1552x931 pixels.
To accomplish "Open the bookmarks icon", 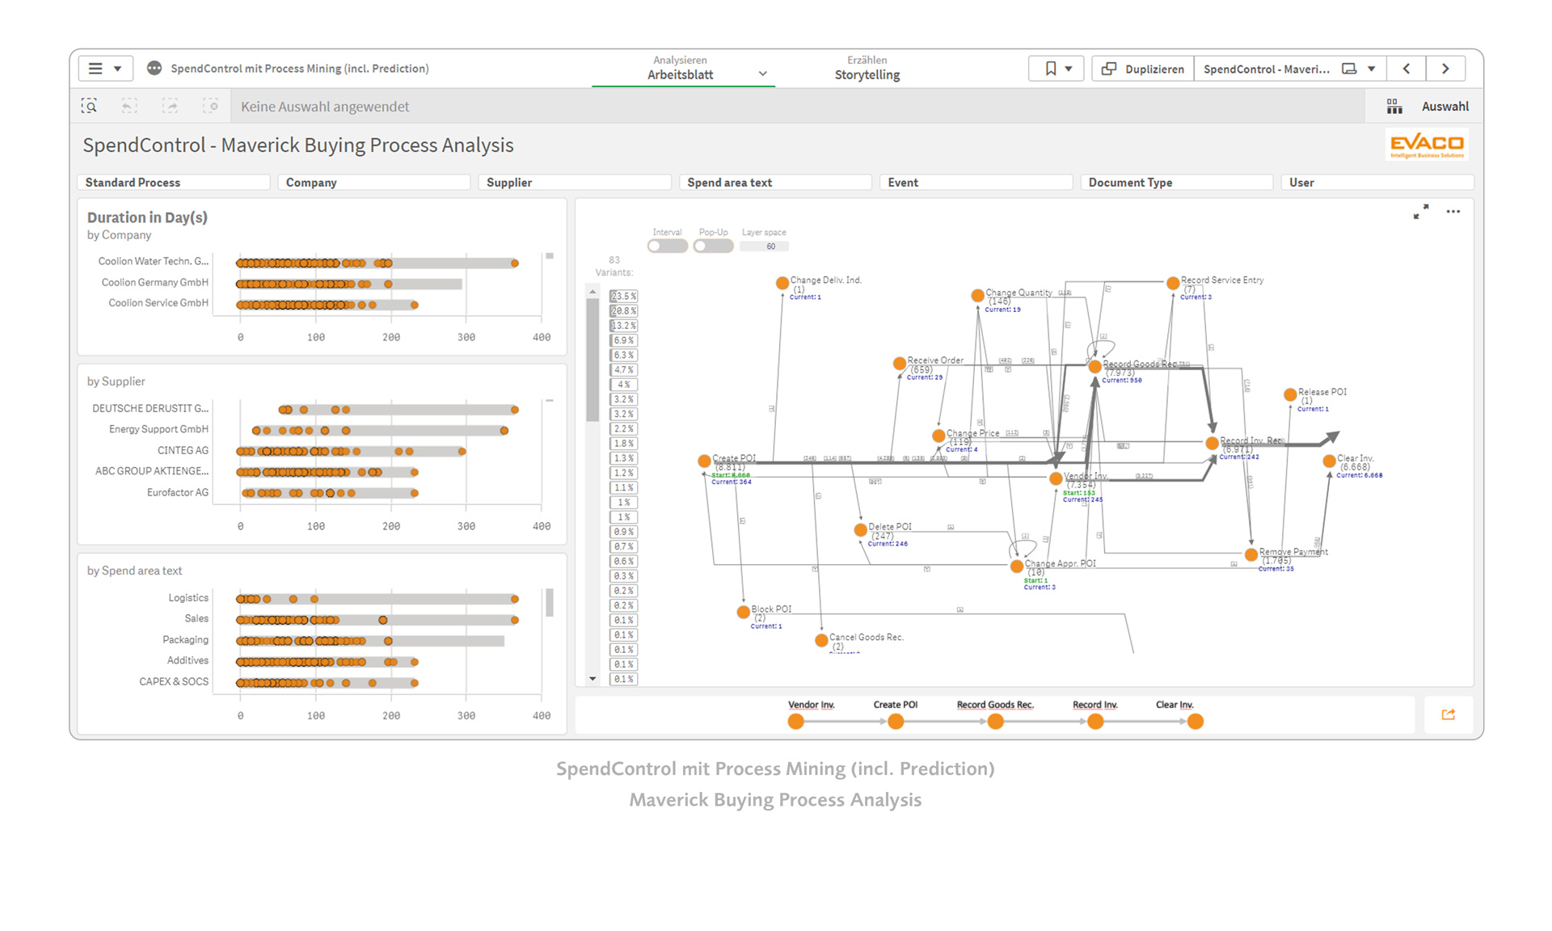I will tap(1050, 69).
